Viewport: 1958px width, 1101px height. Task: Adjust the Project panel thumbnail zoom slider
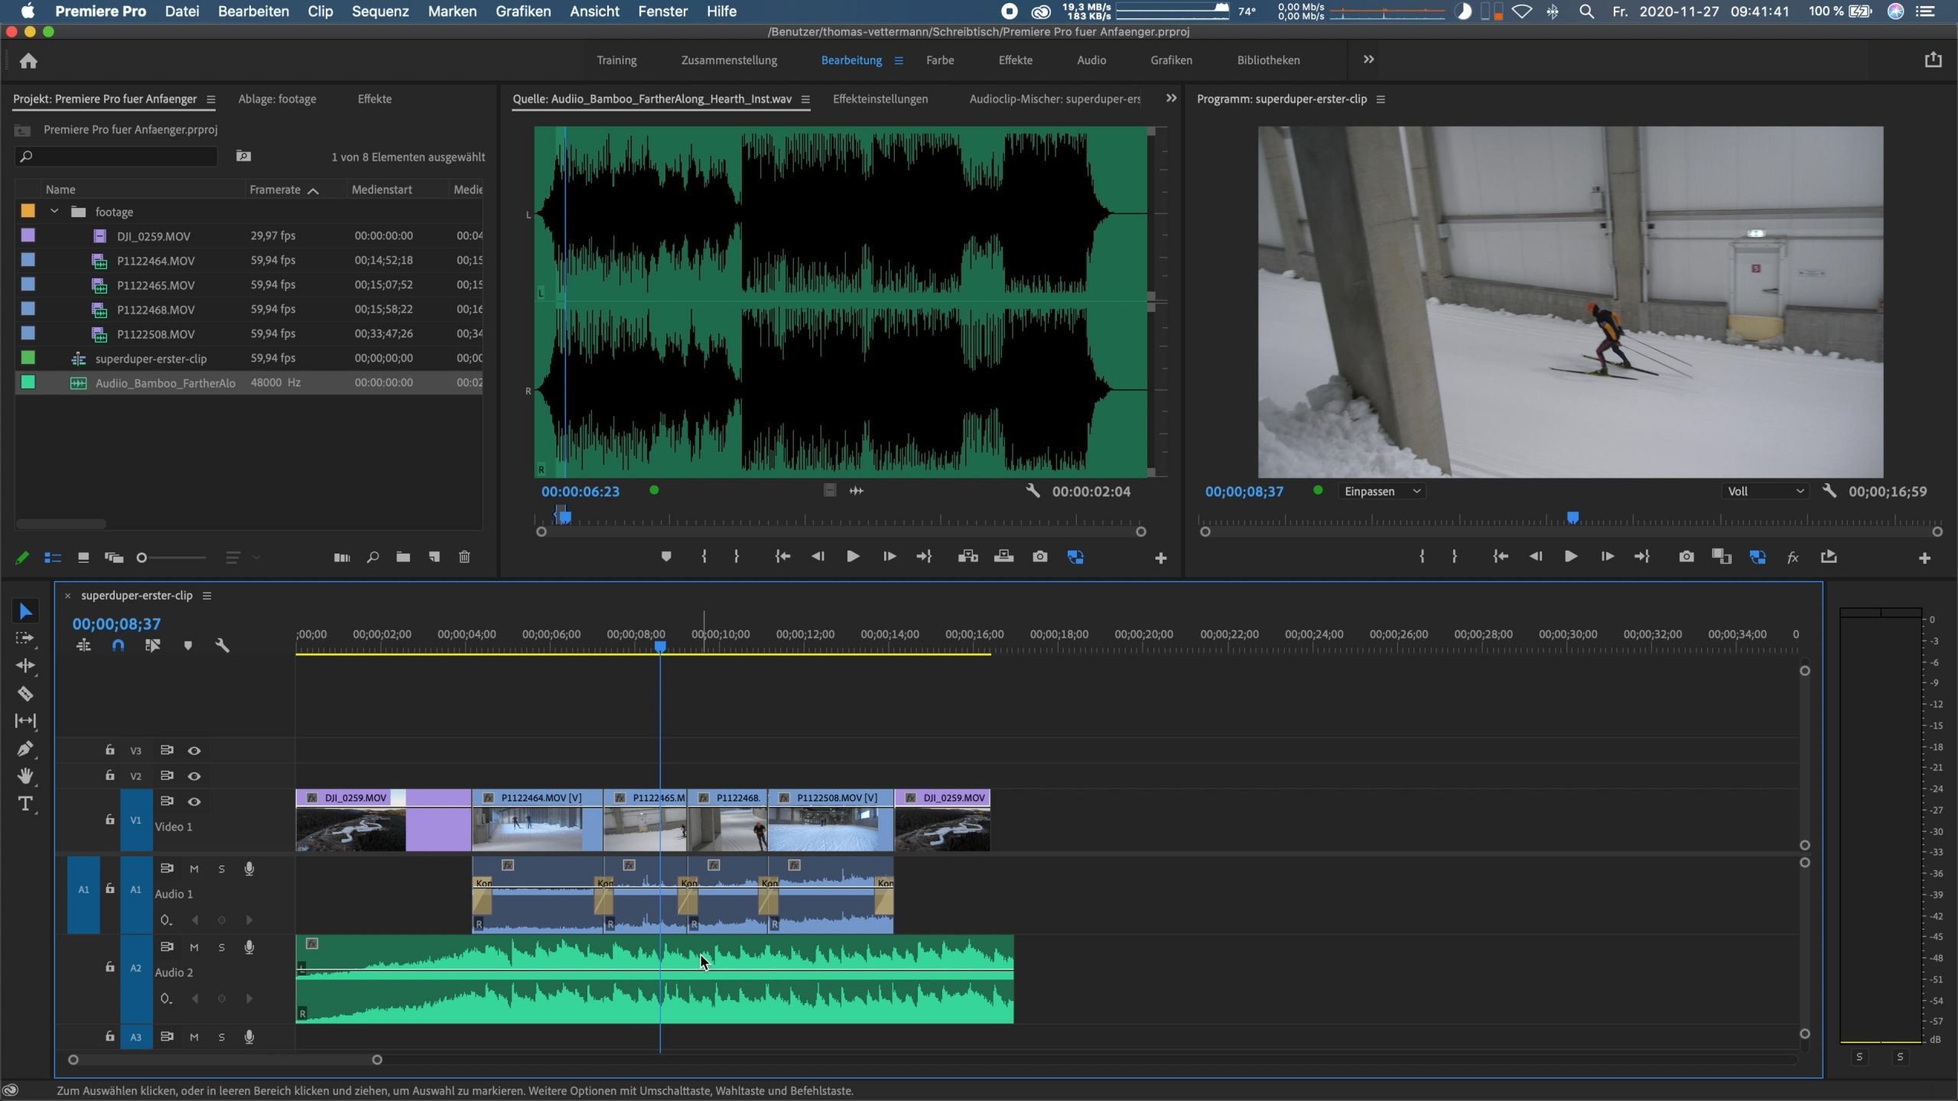pyautogui.click(x=142, y=557)
